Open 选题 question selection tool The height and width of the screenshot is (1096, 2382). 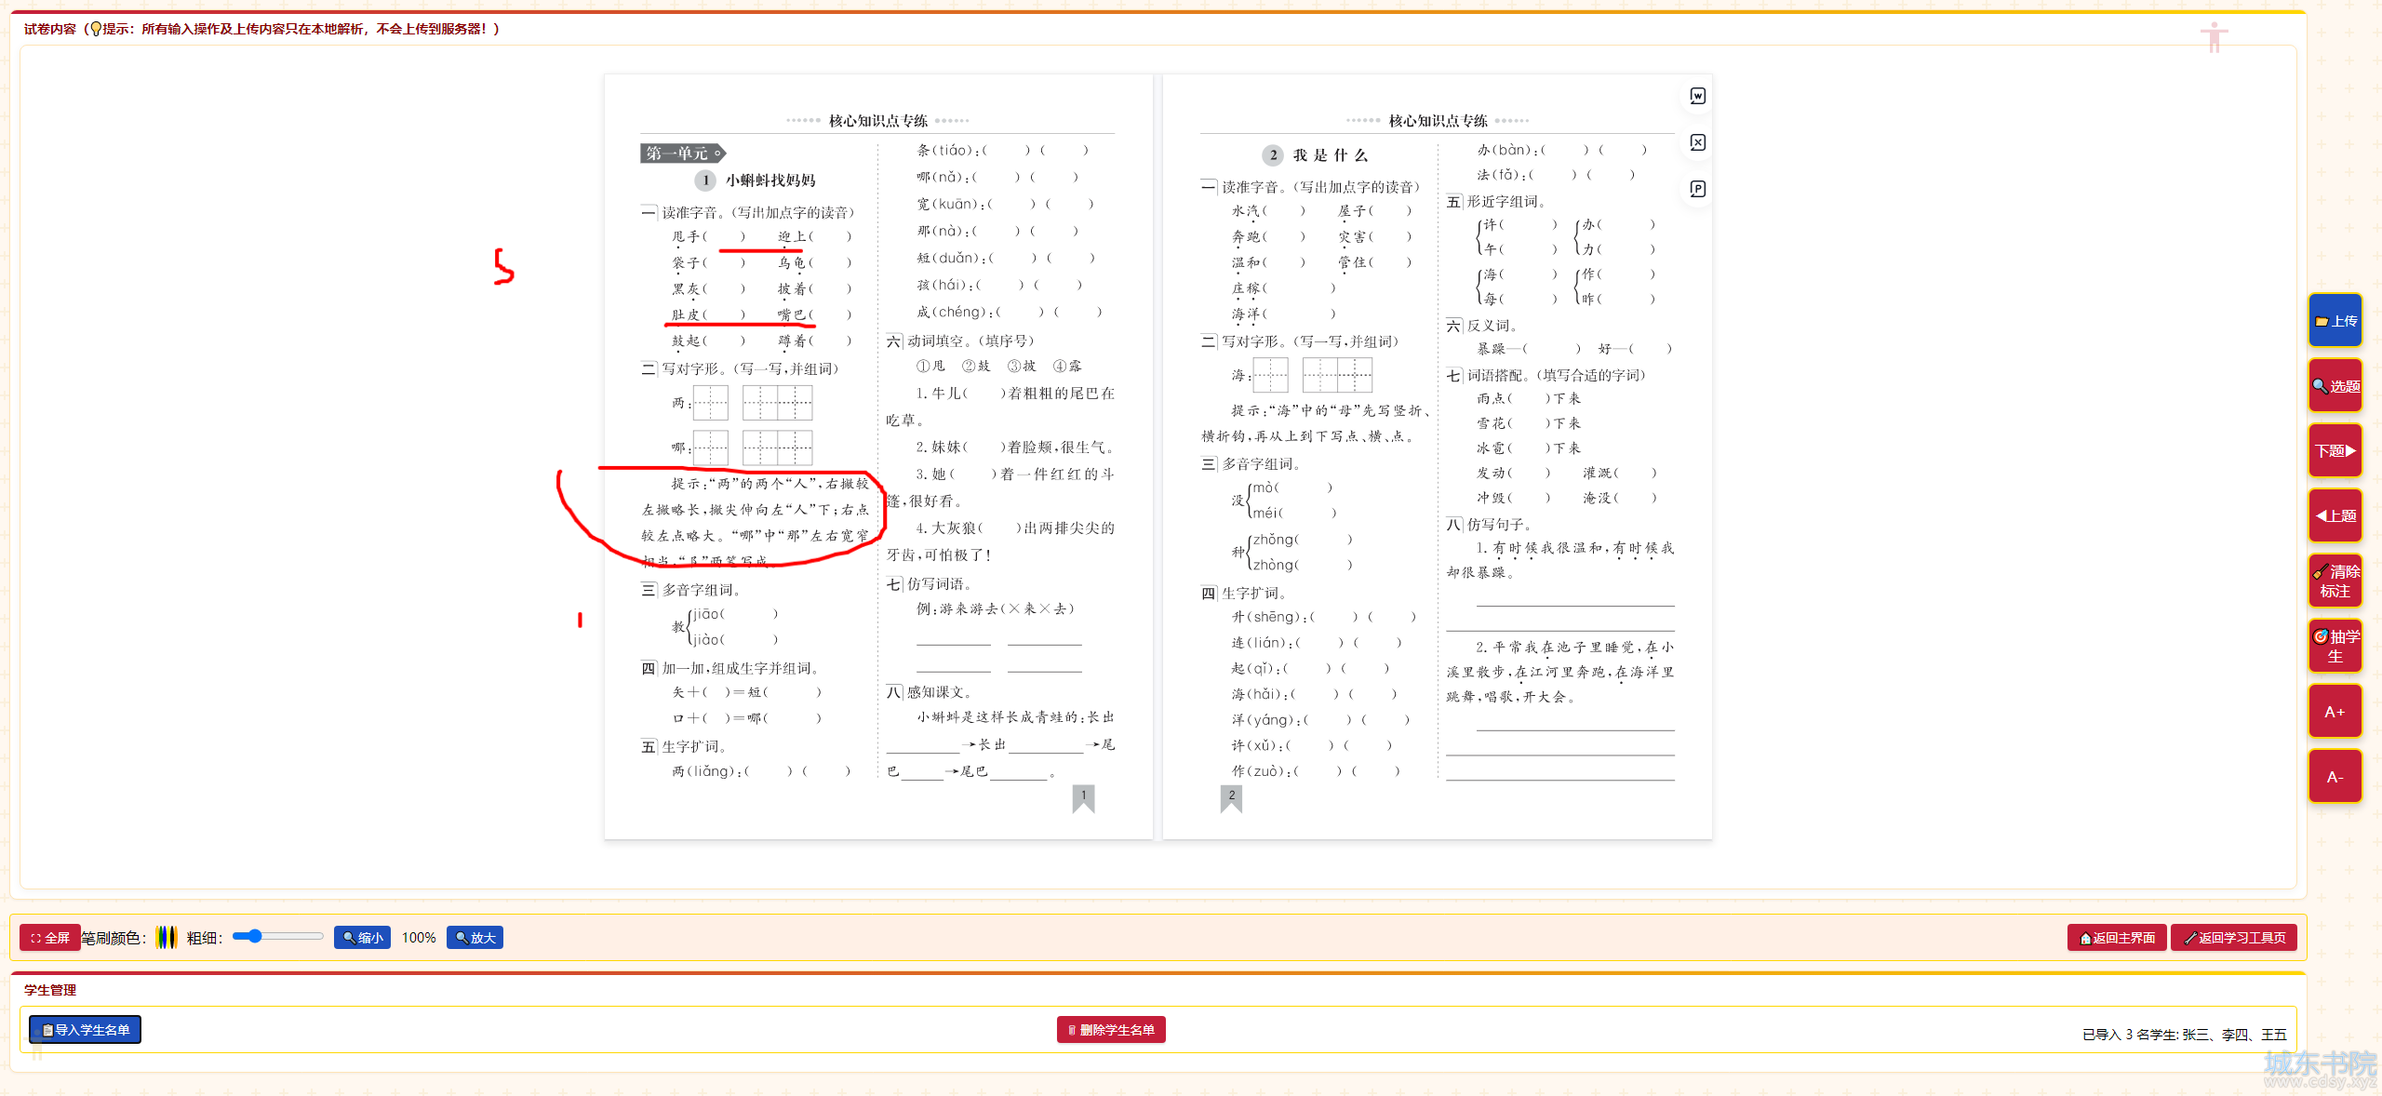tap(2335, 385)
